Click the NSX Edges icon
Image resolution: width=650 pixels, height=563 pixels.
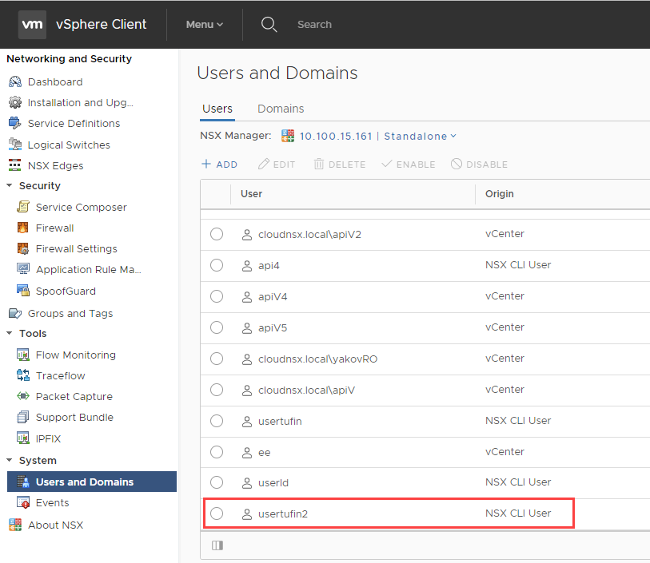click(15, 165)
